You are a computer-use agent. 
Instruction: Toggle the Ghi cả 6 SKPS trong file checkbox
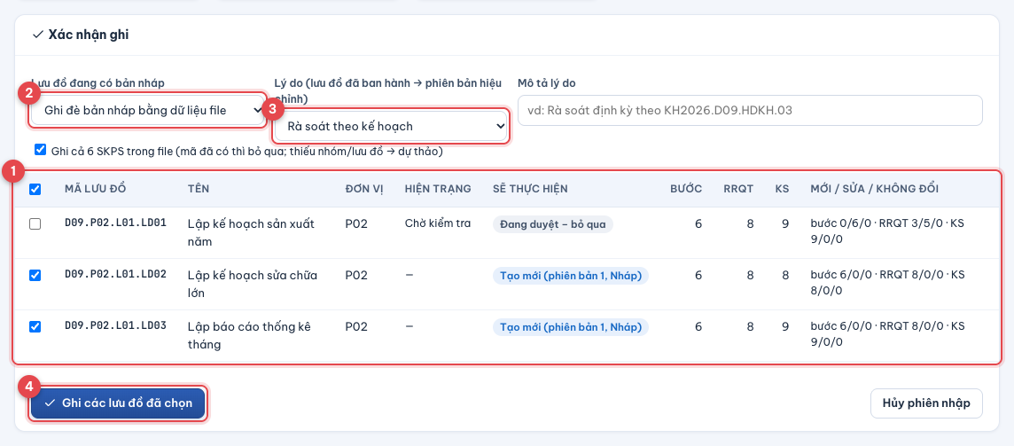[x=41, y=150]
